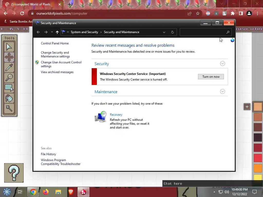
Task: Select the move tool in Tools panel
Action: (x=9, y=57)
